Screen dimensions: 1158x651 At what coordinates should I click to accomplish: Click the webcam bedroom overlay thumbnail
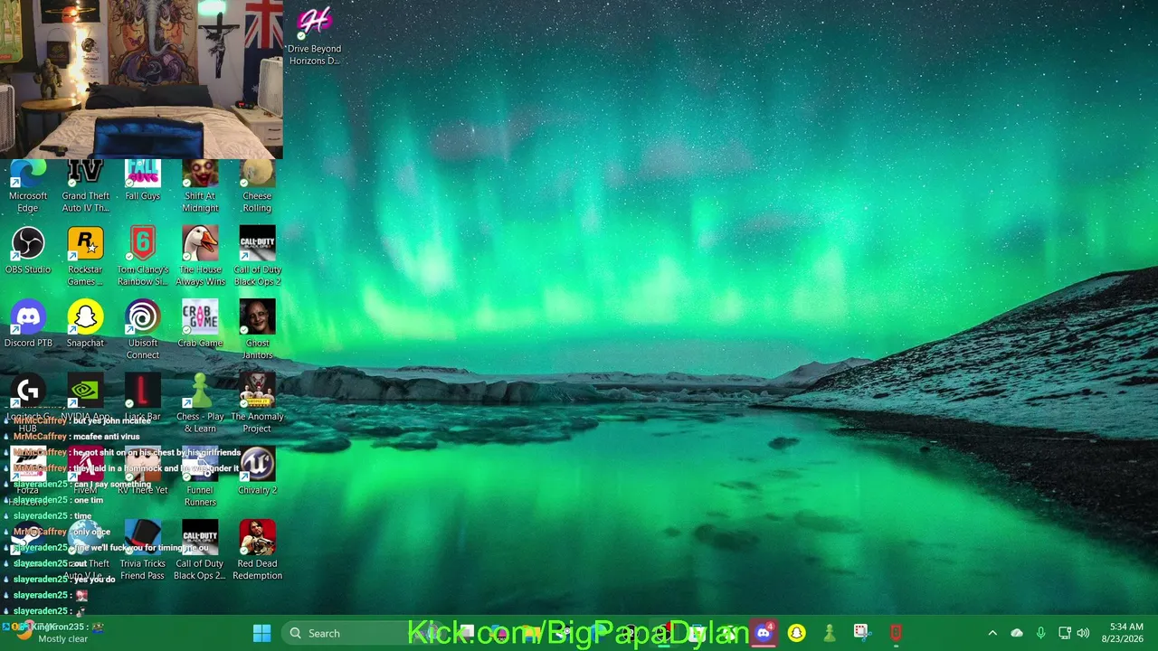click(141, 79)
